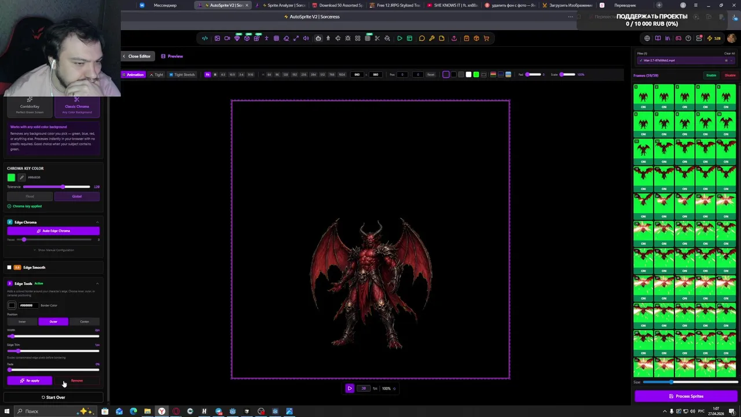The height and width of the screenshot is (417, 741).
Task: Open the gem icon tool
Action: point(237,38)
